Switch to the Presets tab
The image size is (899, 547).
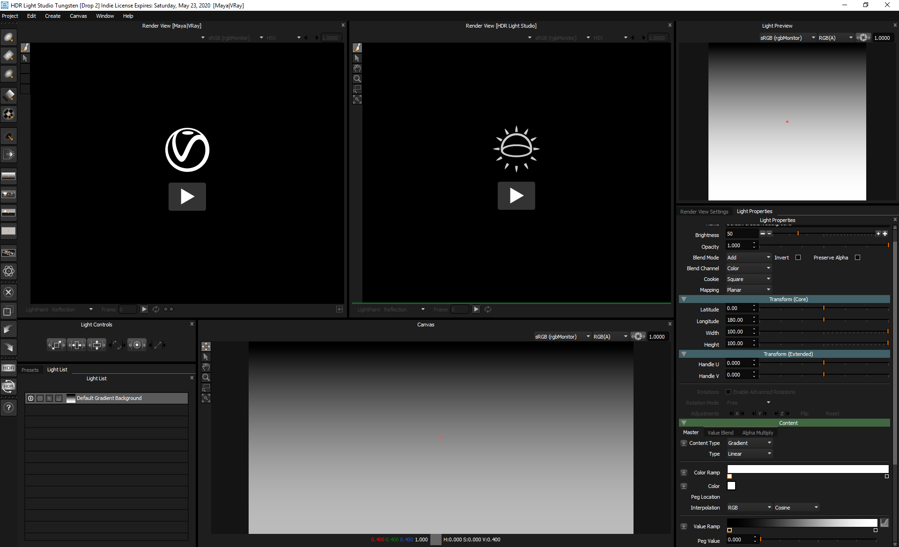click(x=30, y=370)
